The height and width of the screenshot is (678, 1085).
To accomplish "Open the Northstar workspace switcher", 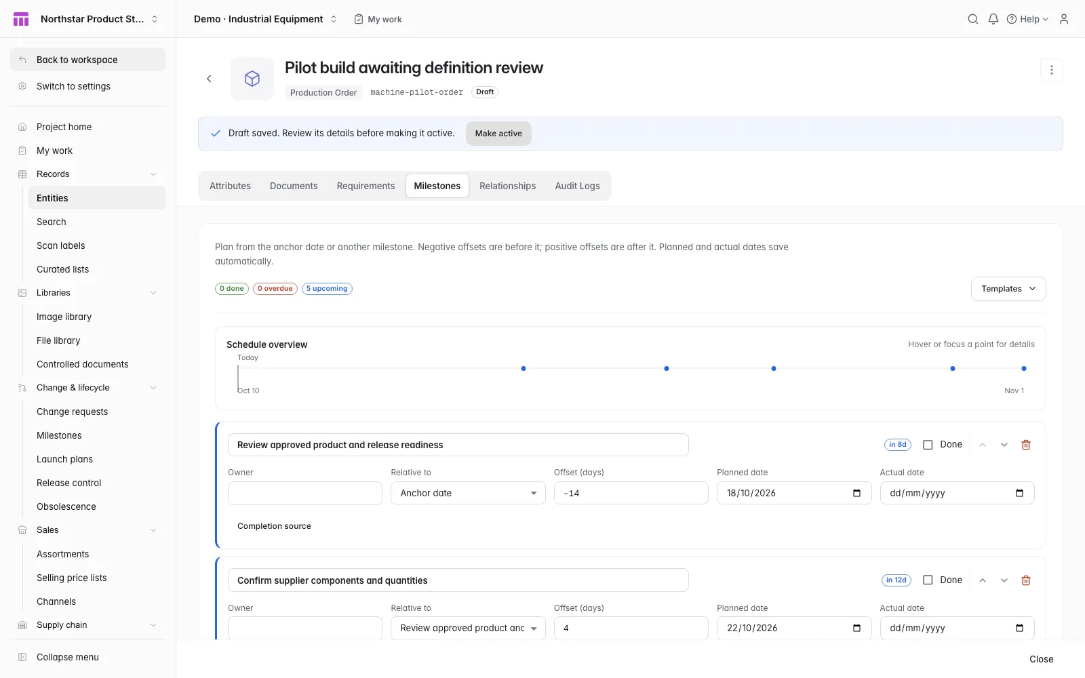I will click(x=99, y=19).
